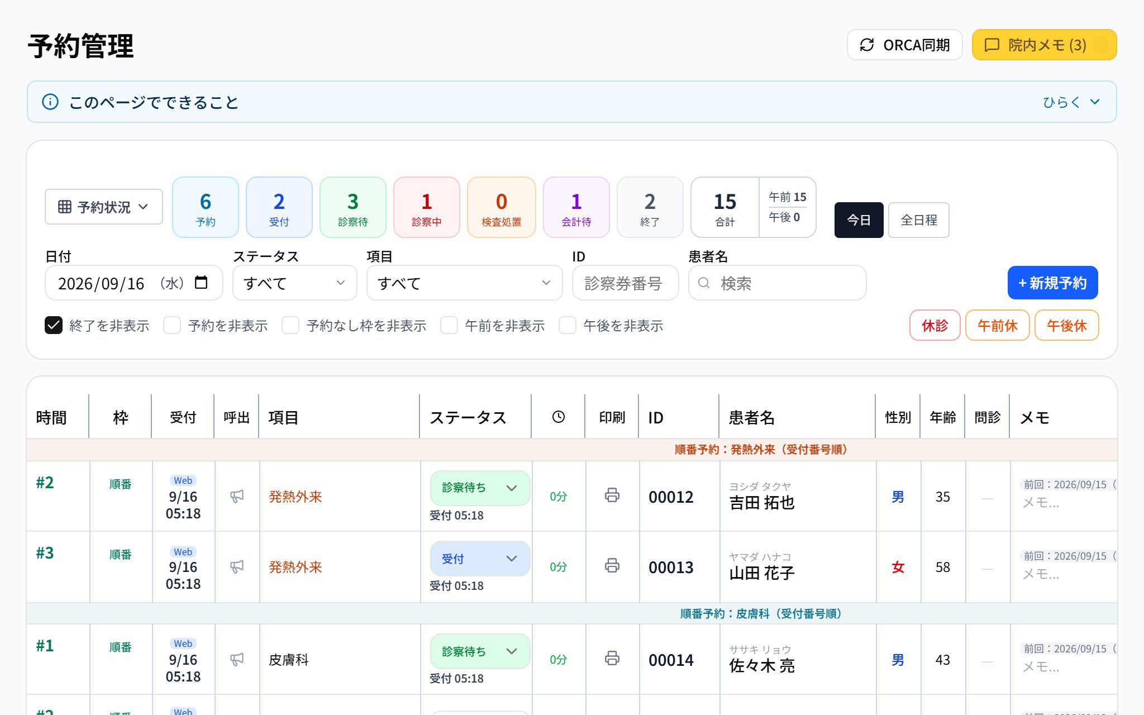Open status dropdown for 吉田 拓也 (診察待ち)
The width and height of the screenshot is (1144, 715).
[480, 488]
